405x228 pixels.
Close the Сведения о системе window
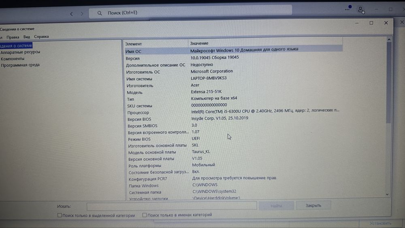[x=386, y=23]
